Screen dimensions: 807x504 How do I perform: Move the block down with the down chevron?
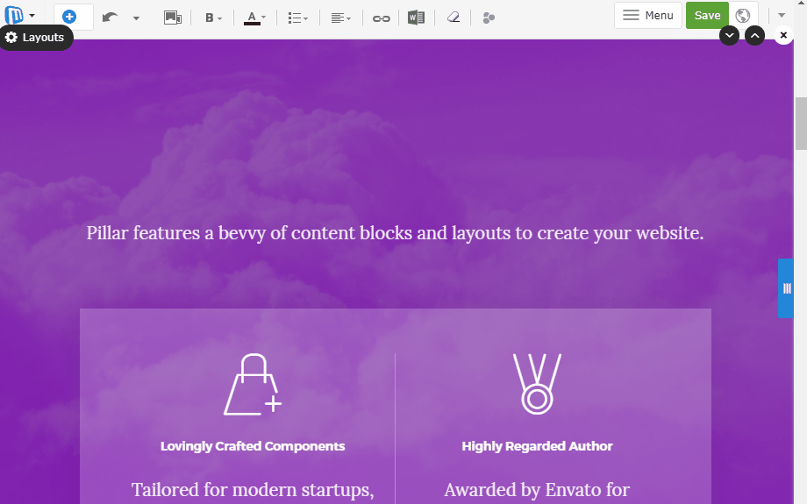(729, 35)
